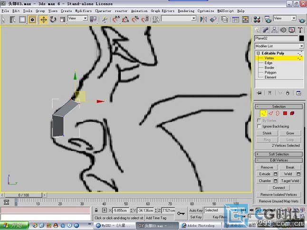This screenshot has width=307, height=230.
Task: Expand the Soft Selection rollout
Action: [x=279, y=154]
